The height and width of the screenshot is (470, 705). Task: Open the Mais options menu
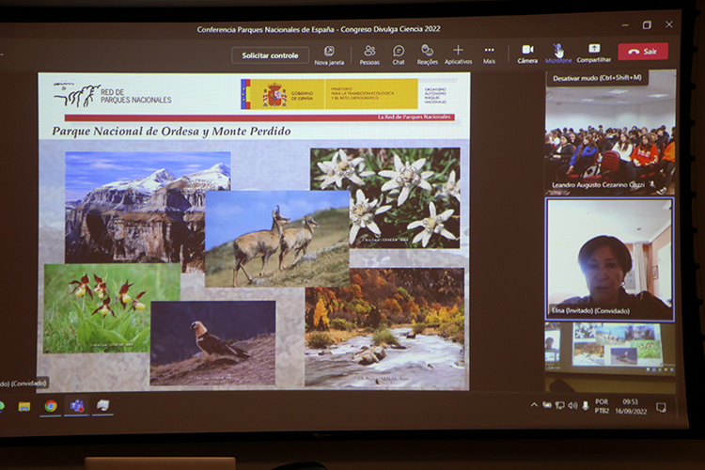[489, 55]
